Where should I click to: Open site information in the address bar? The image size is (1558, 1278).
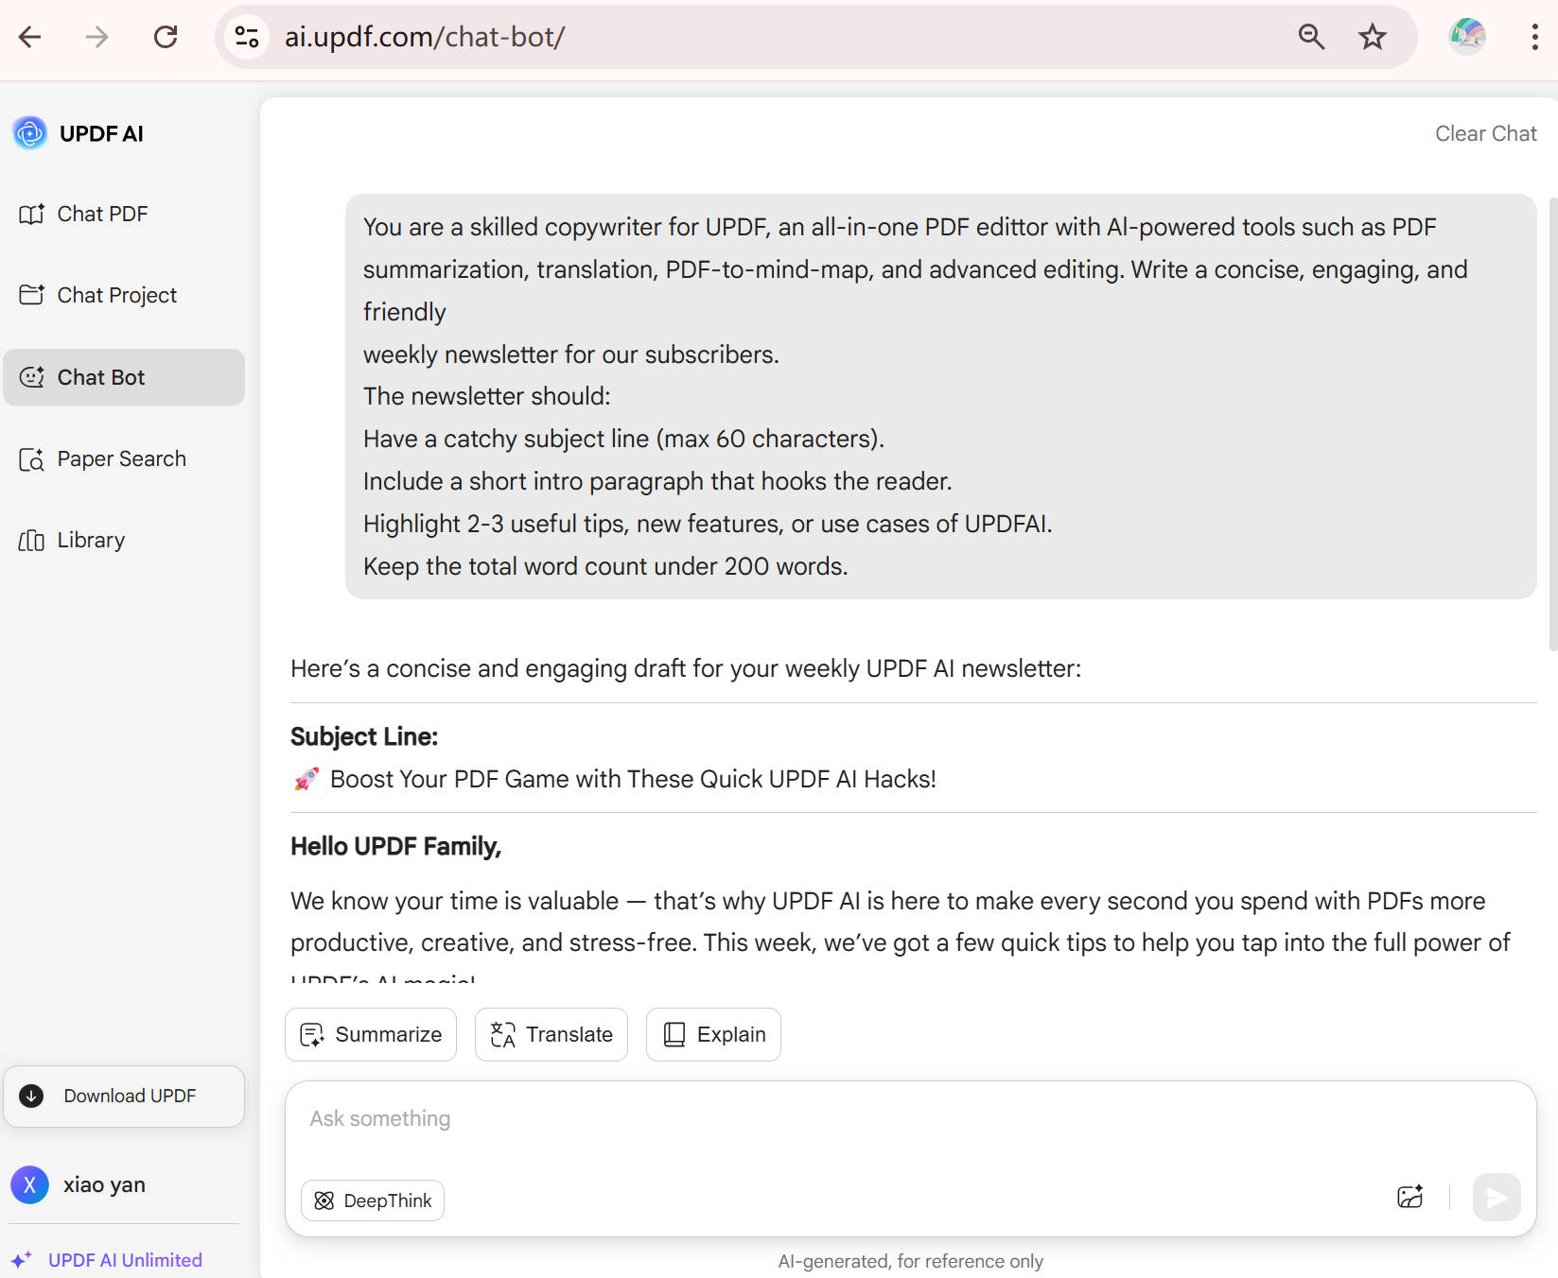246,37
